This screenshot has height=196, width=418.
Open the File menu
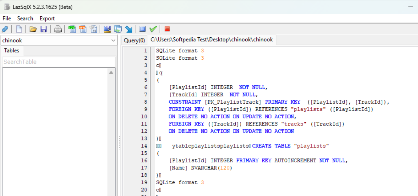(x=7, y=19)
